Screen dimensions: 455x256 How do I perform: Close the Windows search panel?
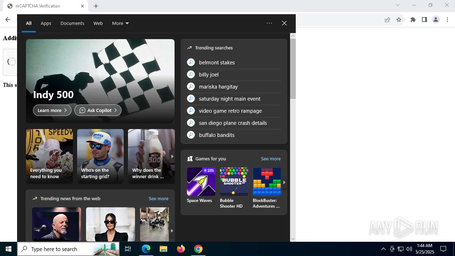click(284, 23)
